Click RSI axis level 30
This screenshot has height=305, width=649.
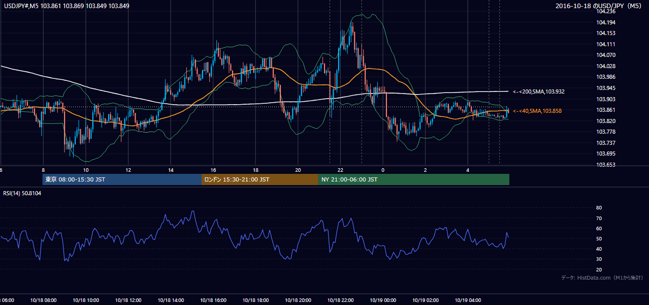(x=599, y=259)
